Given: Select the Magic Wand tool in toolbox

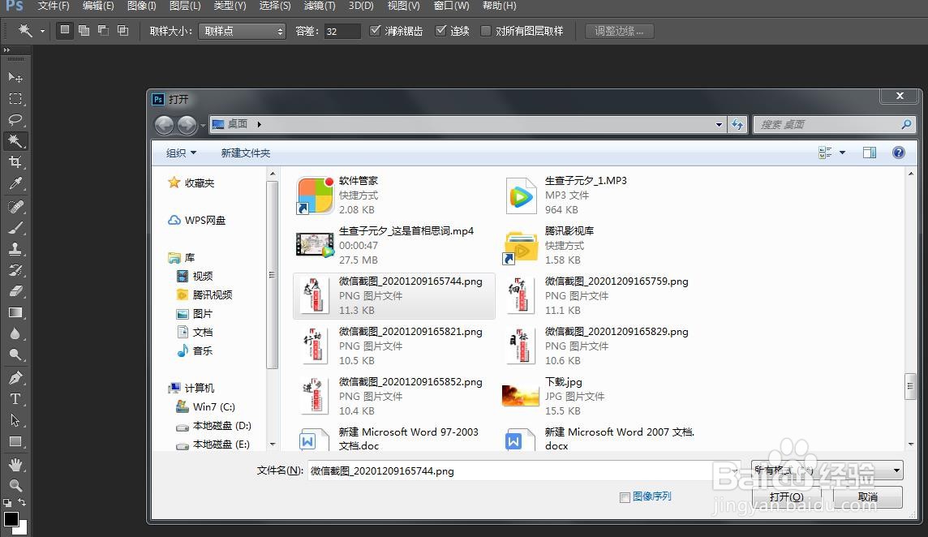Looking at the screenshot, I should click(x=15, y=141).
